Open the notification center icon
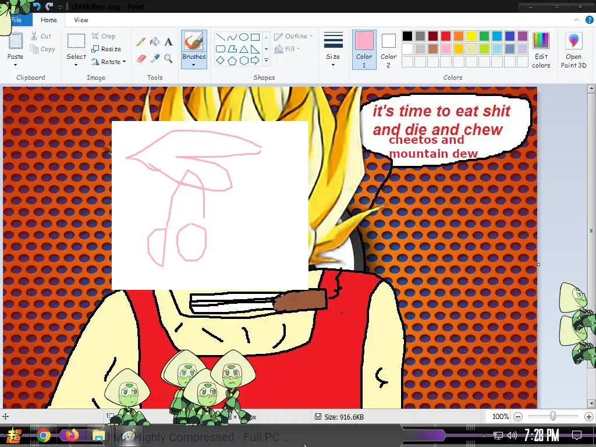The height and width of the screenshot is (447, 596). pyautogui.click(x=577, y=435)
